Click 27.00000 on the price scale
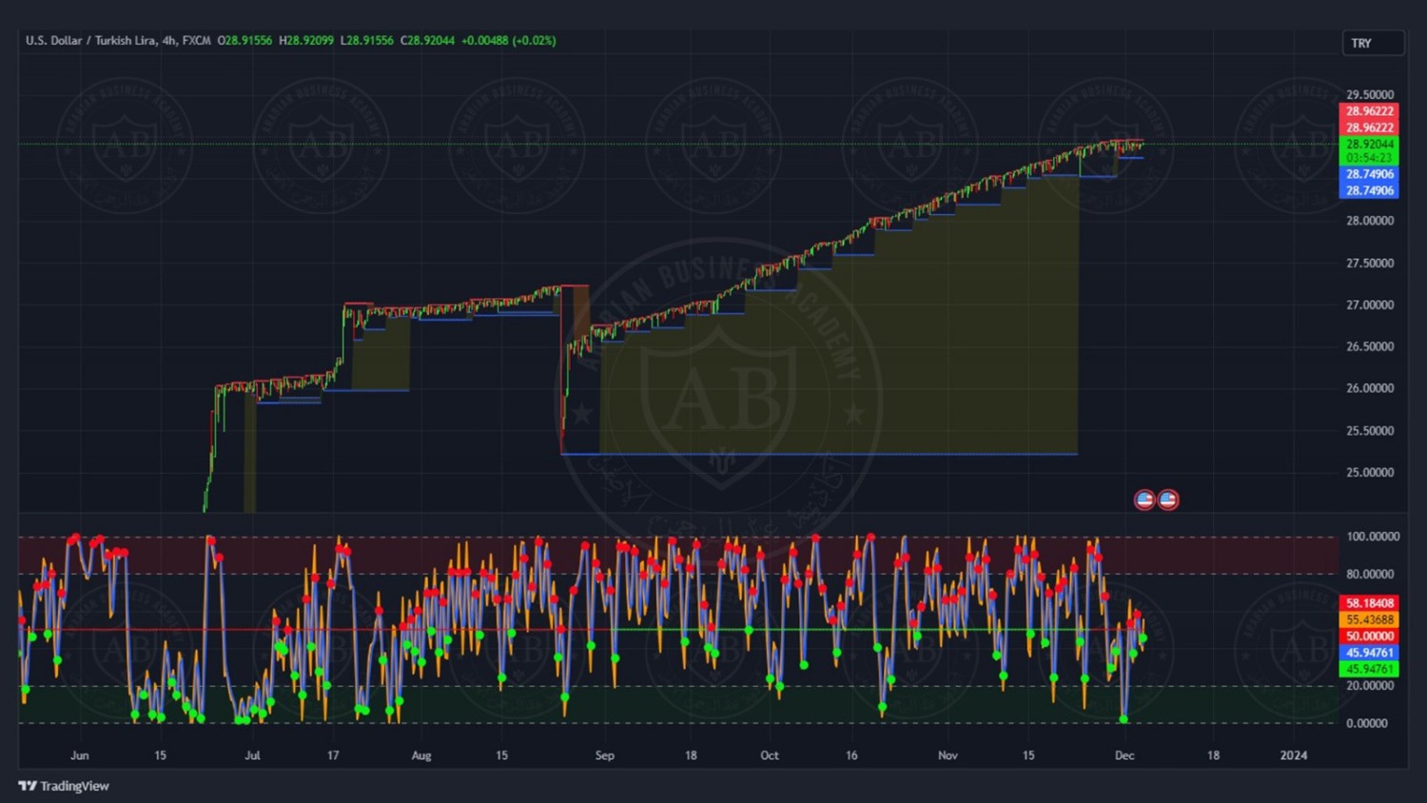 pyautogui.click(x=1369, y=305)
